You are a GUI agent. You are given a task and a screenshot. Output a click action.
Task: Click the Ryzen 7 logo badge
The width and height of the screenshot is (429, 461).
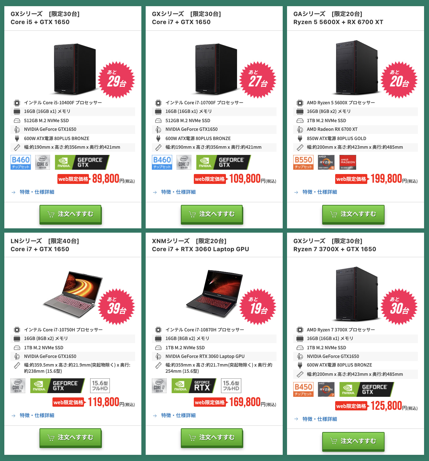pyautogui.click(x=326, y=389)
